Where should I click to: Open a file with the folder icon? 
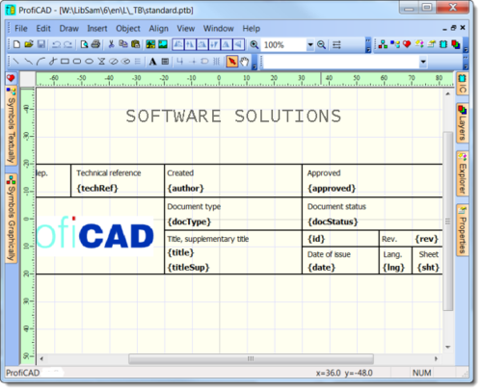pyautogui.click(x=29, y=44)
